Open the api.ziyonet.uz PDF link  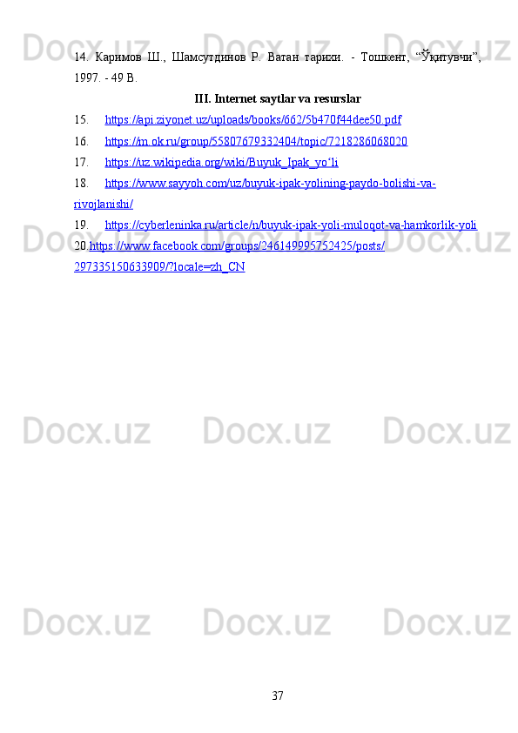[253, 120]
